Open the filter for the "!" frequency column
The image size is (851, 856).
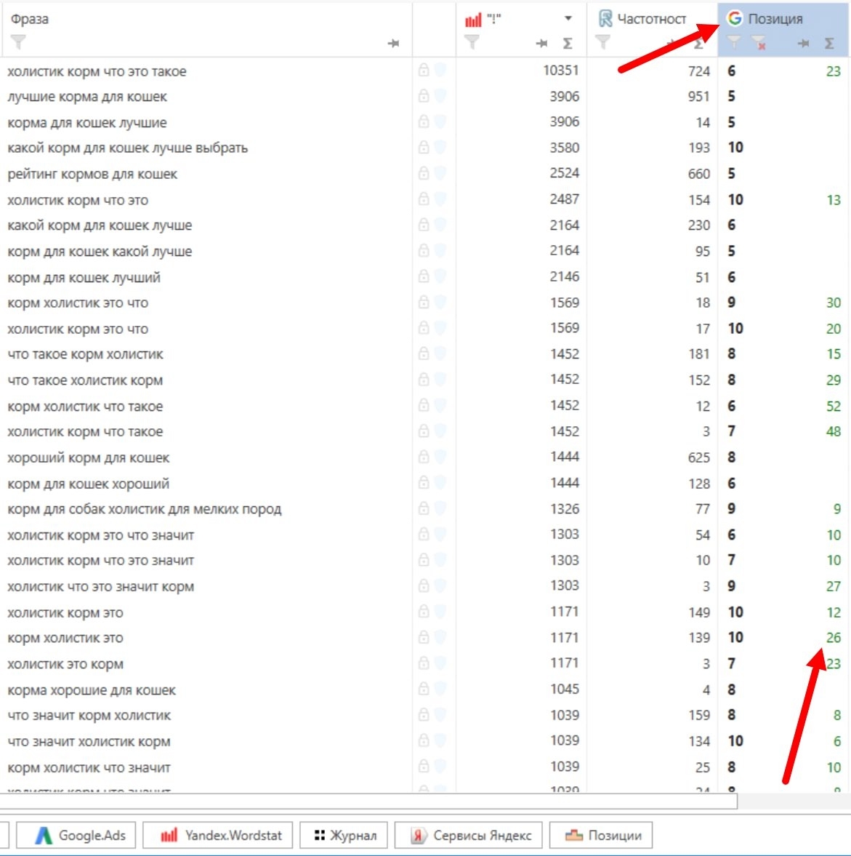(x=472, y=42)
